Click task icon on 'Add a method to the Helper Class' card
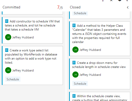This screenshot has width=132, height=101. click(74, 25)
